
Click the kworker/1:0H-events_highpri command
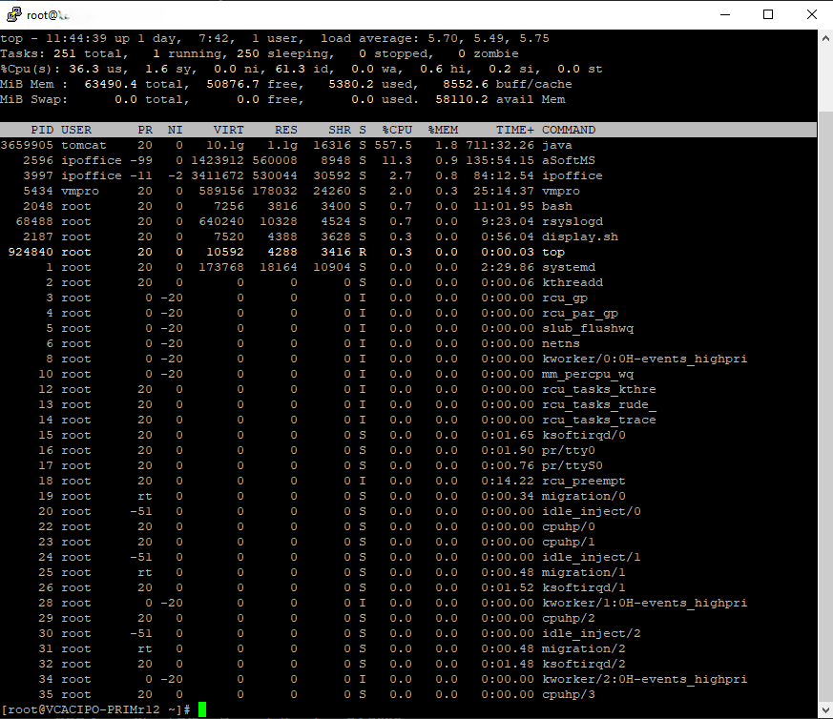(644, 604)
